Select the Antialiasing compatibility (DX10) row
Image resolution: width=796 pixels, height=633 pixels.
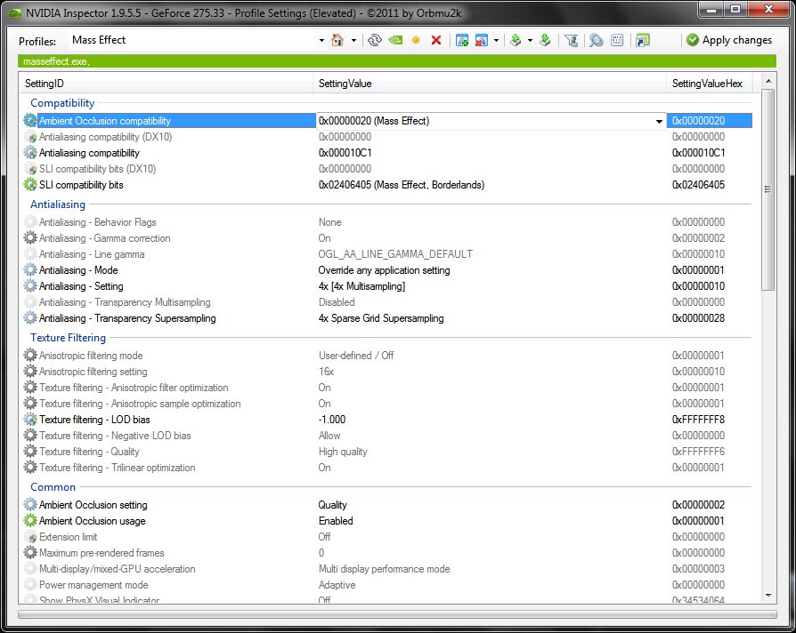pyautogui.click(x=386, y=137)
